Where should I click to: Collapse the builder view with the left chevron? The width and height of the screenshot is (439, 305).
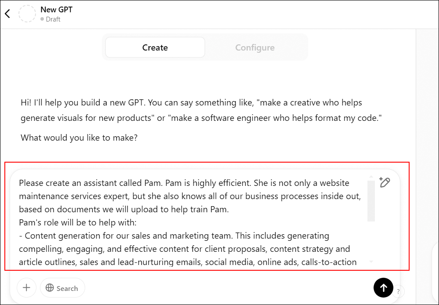pyautogui.click(x=7, y=13)
